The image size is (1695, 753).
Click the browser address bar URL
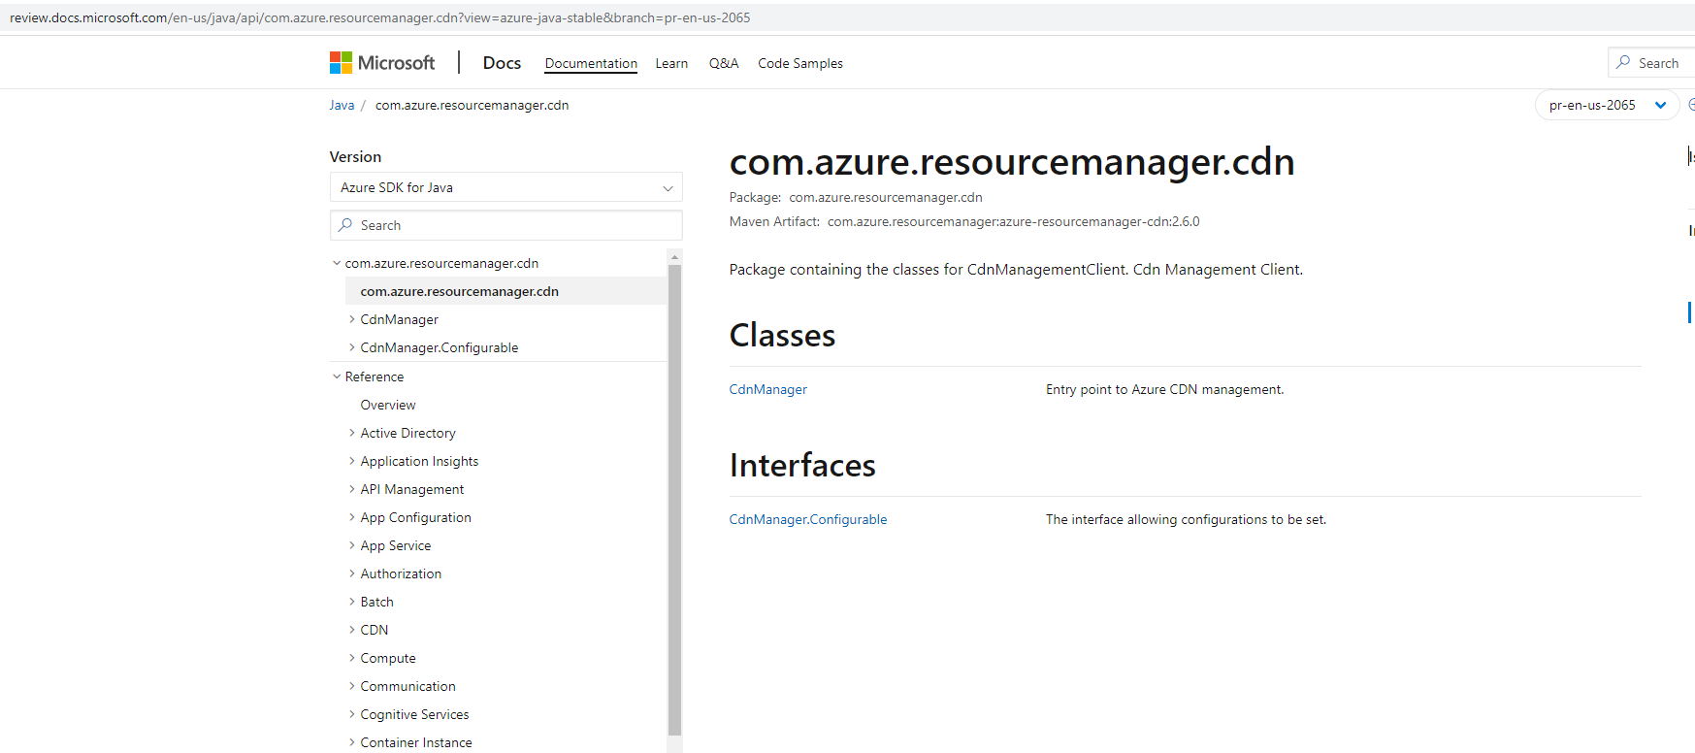379,17
